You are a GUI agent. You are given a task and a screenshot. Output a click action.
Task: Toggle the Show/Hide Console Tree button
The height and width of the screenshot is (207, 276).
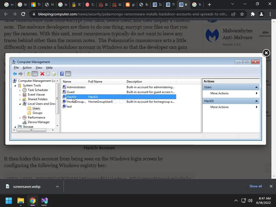click(34, 74)
